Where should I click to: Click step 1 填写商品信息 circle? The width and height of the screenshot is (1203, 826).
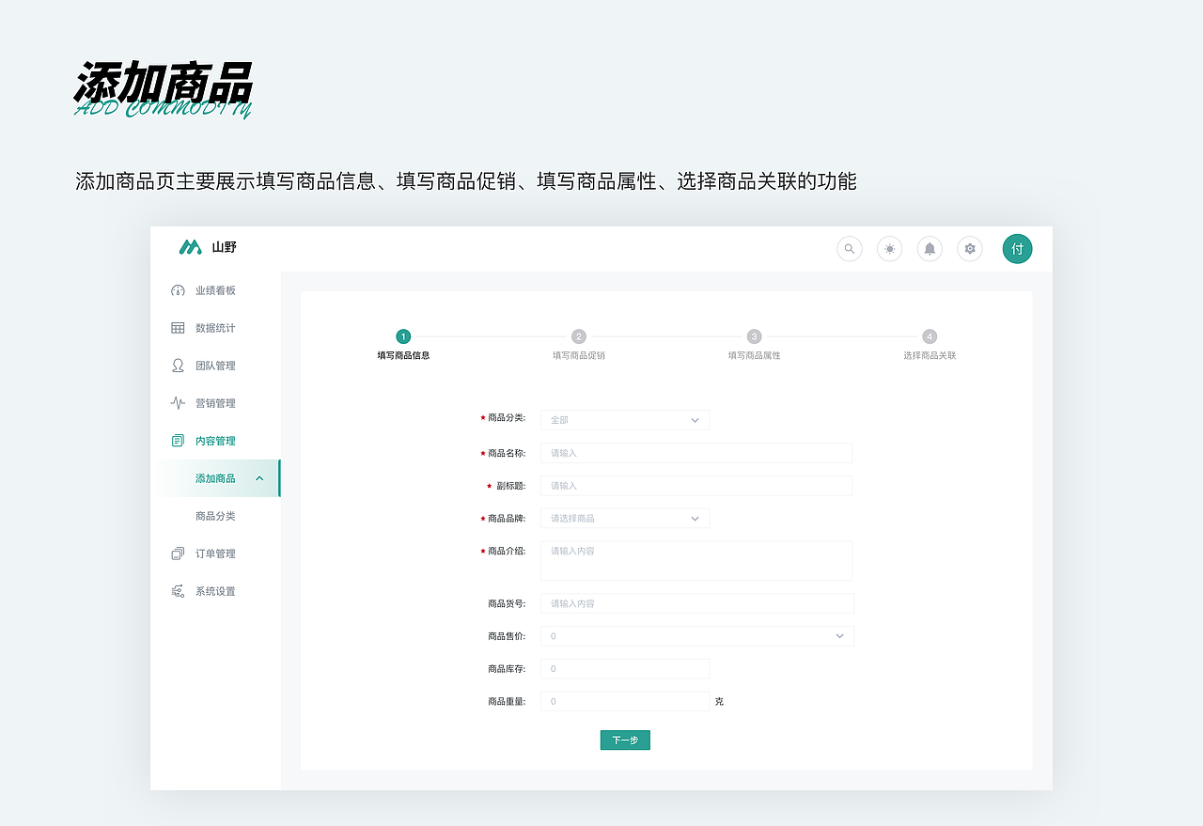[403, 336]
